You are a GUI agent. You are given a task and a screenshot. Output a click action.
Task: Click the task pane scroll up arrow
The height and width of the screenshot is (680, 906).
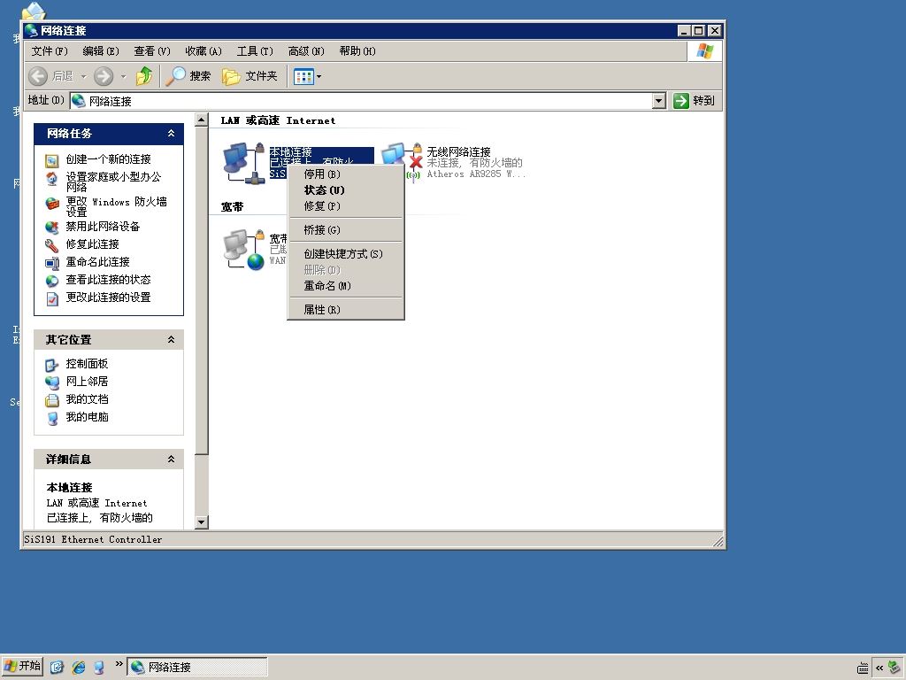201,120
